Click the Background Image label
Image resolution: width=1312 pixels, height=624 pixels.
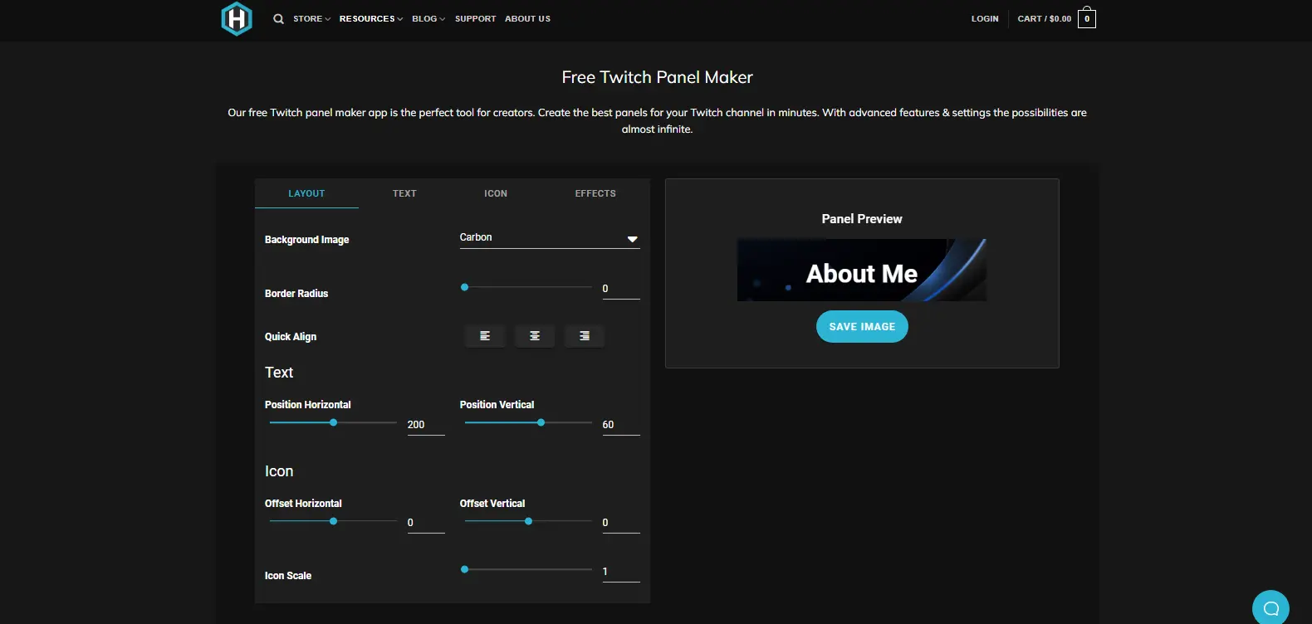click(x=306, y=240)
